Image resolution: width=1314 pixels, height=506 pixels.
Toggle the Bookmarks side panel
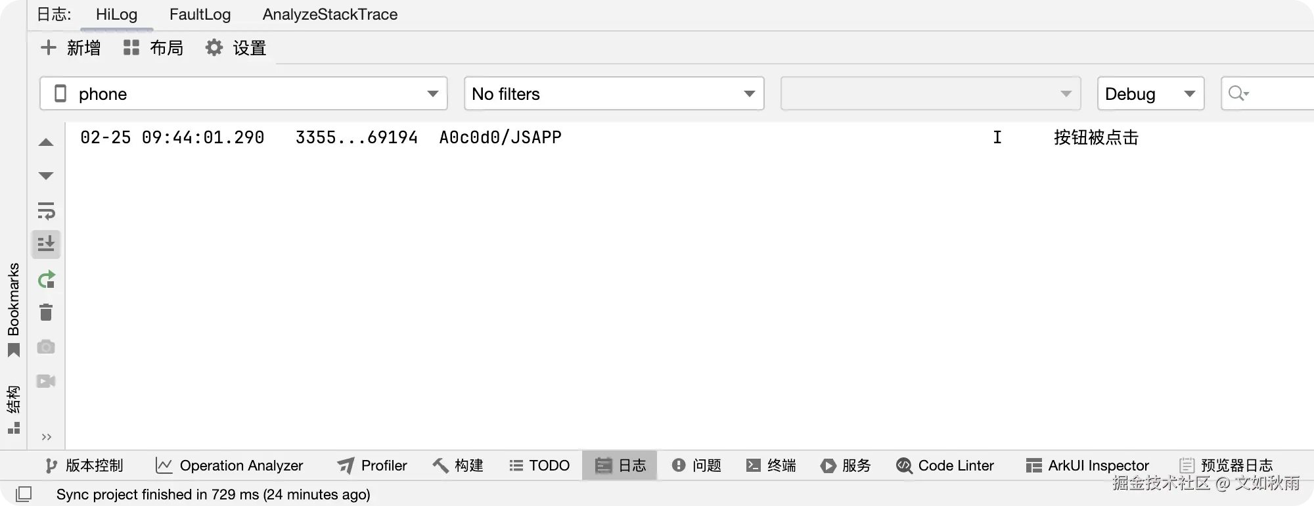click(x=14, y=309)
